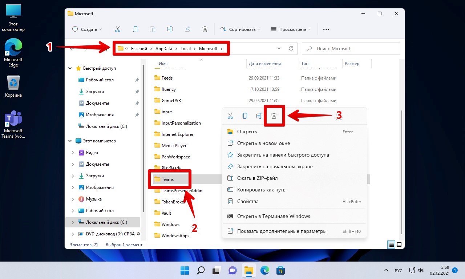The height and width of the screenshot is (279, 465).
Task: Choose Сжать в ZIP-файл
Action: click(x=294, y=178)
